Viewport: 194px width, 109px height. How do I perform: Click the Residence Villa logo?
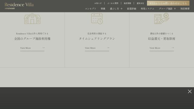pyautogui.click(x=19, y=6)
